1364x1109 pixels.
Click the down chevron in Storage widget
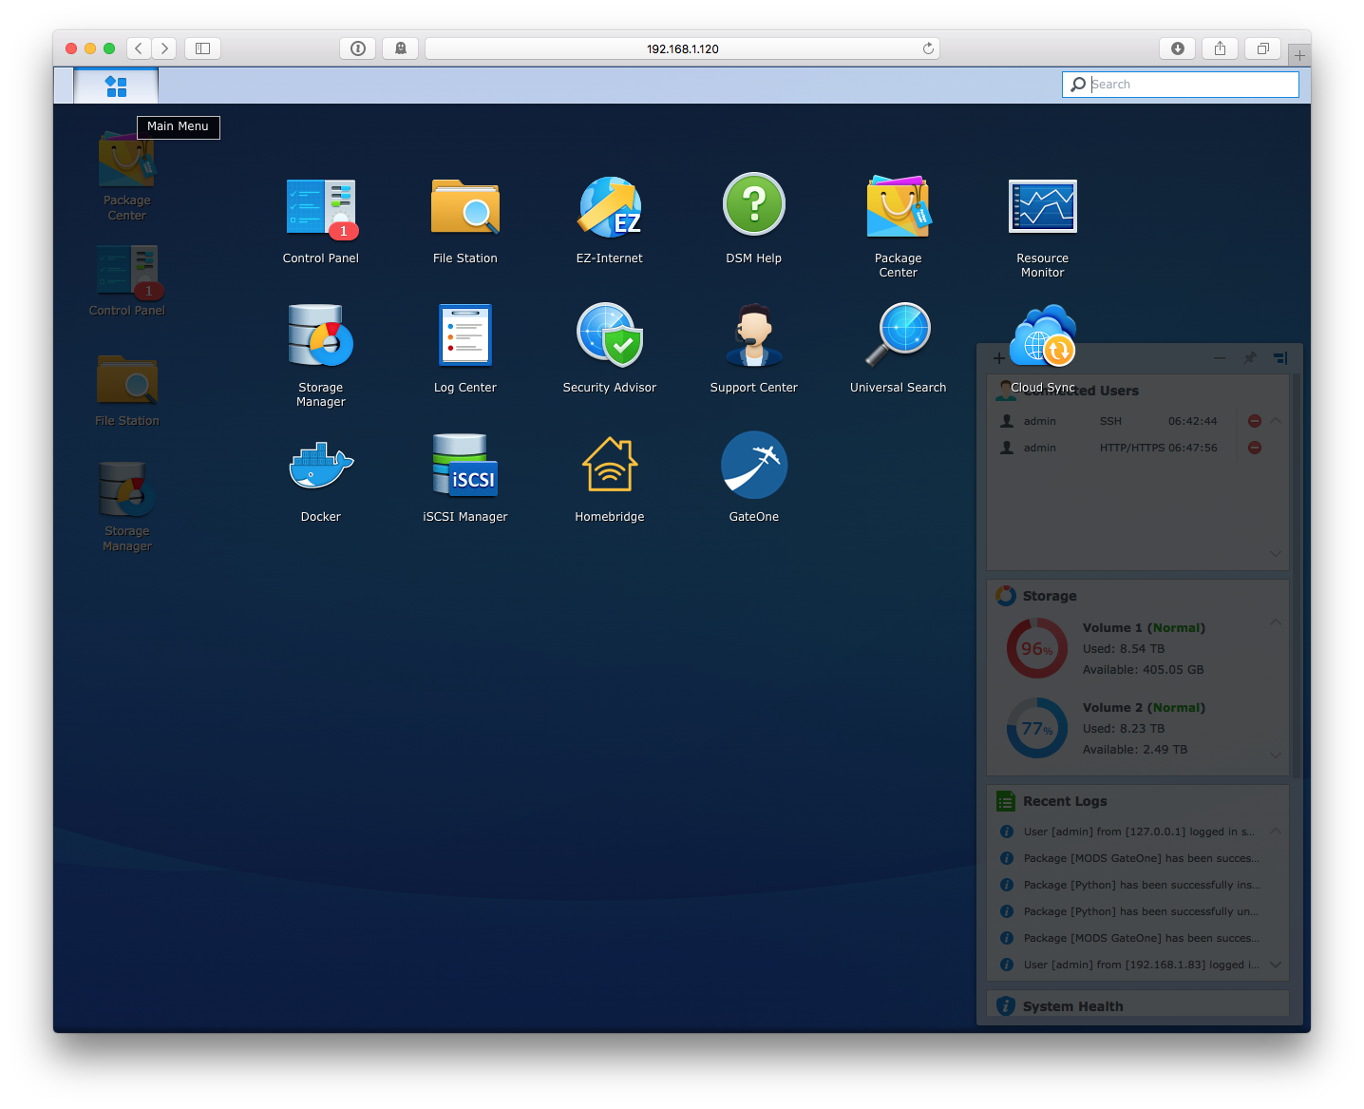pyautogui.click(x=1276, y=755)
